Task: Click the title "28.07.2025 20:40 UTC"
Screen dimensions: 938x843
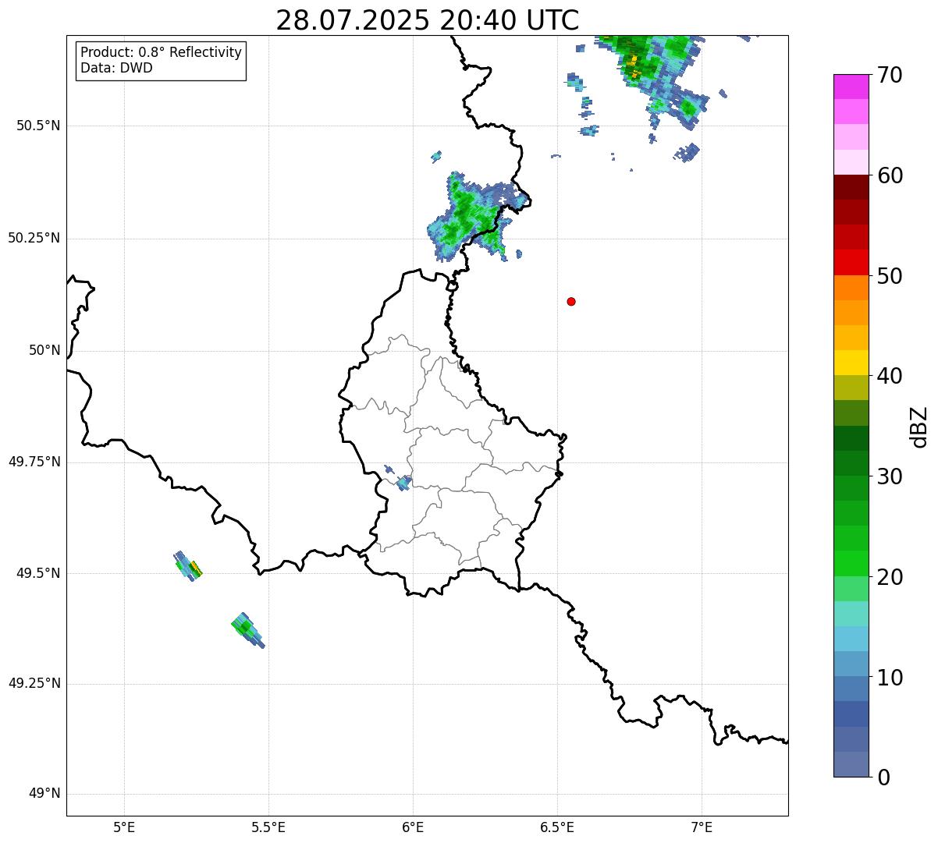Action: point(428,19)
